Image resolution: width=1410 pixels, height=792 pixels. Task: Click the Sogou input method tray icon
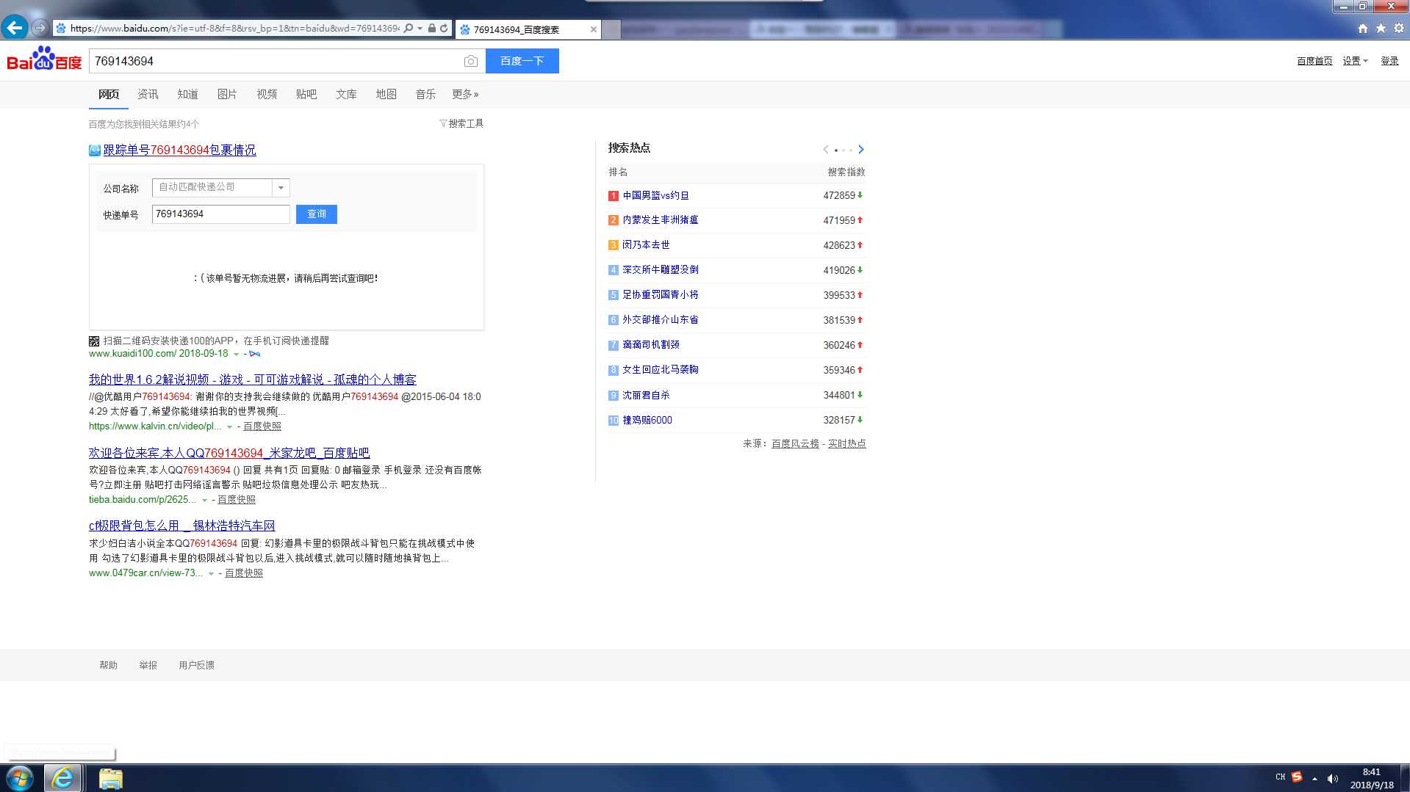pyautogui.click(x=1297, y=777)
